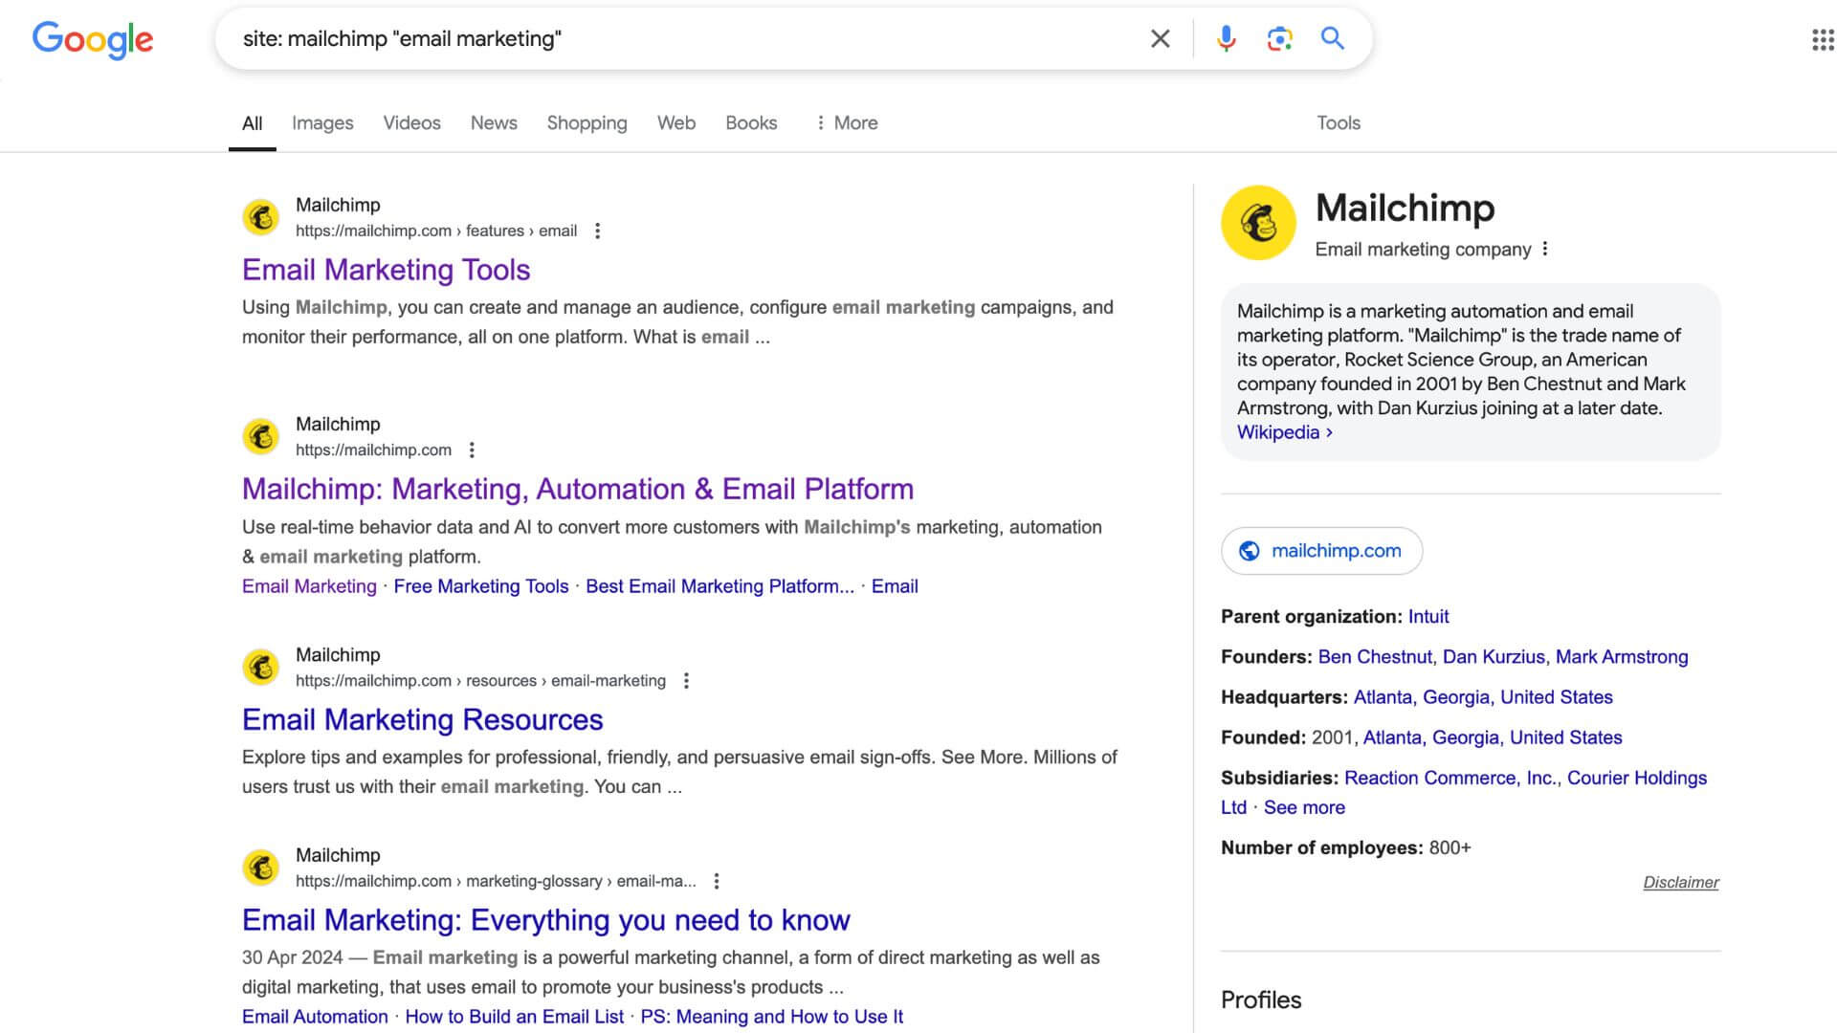Switch to the Images tab
The height and width of the screenshot is (1033, 1837).
tap(322, 123)
